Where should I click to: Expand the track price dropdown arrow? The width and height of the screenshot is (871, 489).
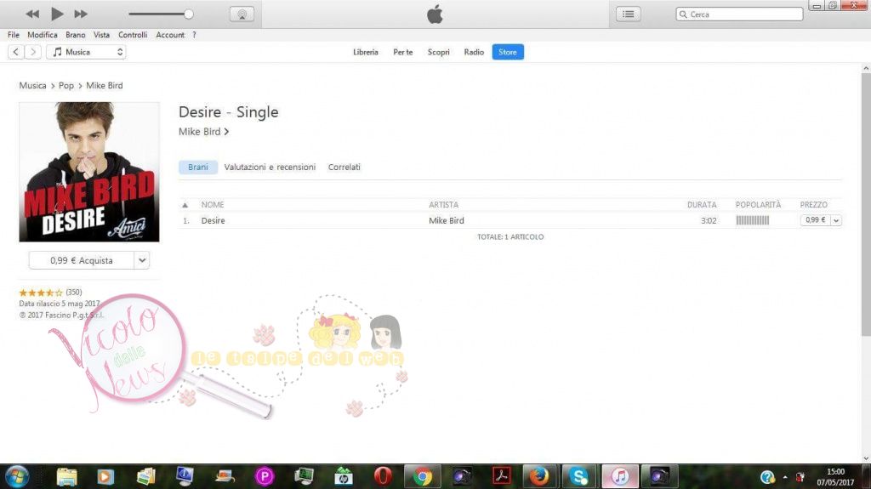tap(836, 220)
